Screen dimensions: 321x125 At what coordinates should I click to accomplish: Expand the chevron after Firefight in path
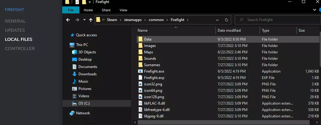(x=188, y=20)
